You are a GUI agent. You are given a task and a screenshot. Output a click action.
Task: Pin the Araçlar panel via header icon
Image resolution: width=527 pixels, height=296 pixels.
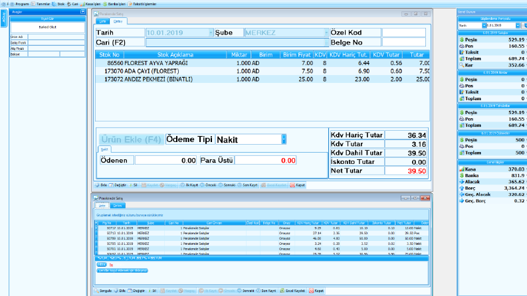[x=82, y=12]
